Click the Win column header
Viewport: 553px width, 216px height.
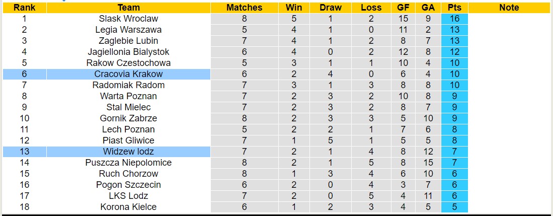coord(293,8)
